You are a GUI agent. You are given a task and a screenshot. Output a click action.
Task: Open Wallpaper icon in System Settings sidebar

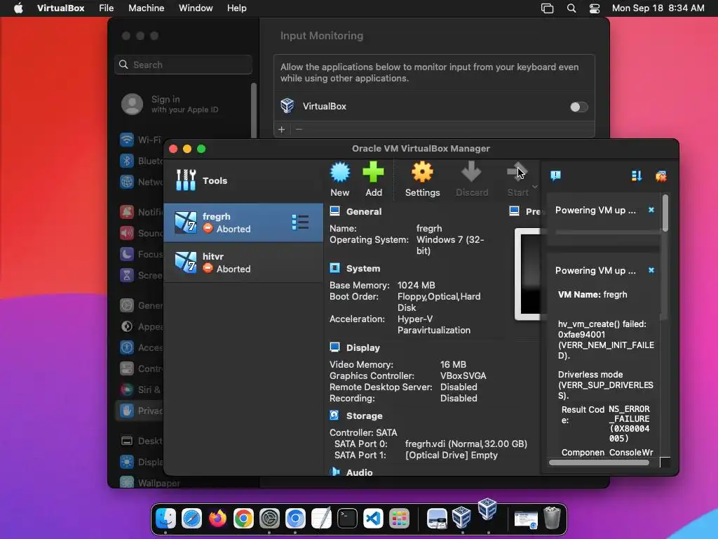(127, 482)
